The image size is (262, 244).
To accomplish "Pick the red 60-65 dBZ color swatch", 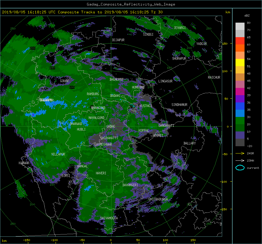I will pyautogui.click(x=240, y=41).
